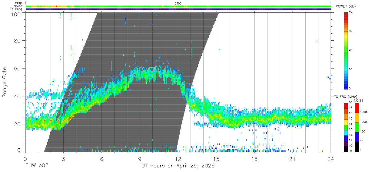
Task: Click the 12 hour tick label
Action: click(x=178, y=159)
